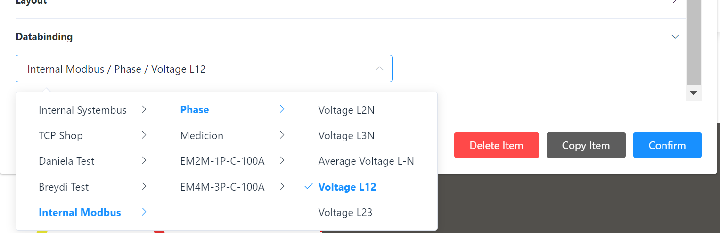Click the scrollbar down arrow
The height and width of the screenshot is (233, 720).
(693, 93)
